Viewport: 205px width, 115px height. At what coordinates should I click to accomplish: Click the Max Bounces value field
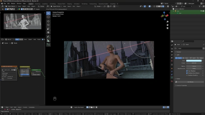coord(194,69)
